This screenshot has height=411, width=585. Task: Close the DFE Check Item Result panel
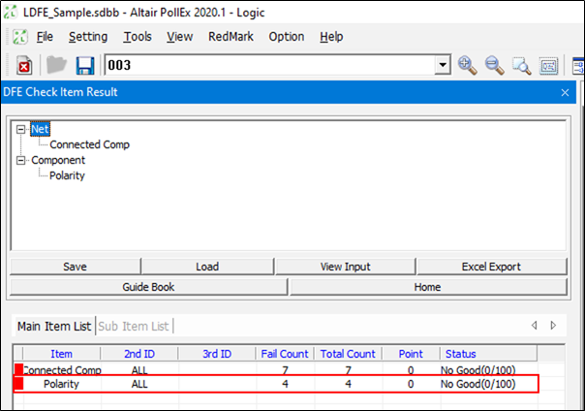[565, 92]
